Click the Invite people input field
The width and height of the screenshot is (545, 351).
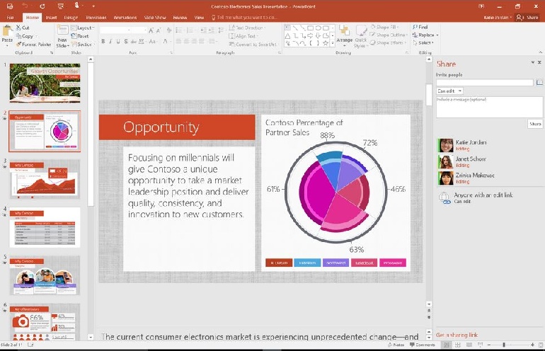click(485, 82)
